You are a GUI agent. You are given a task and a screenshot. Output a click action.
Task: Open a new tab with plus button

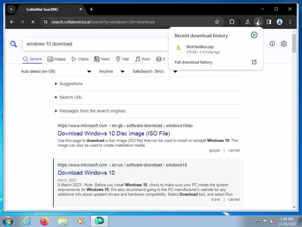coord(91,9)
